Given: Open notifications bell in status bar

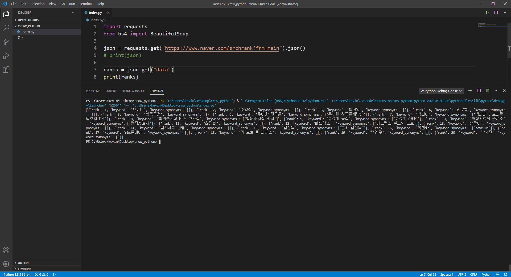Looking at the screenshot, I should click(x=506, y=274).
